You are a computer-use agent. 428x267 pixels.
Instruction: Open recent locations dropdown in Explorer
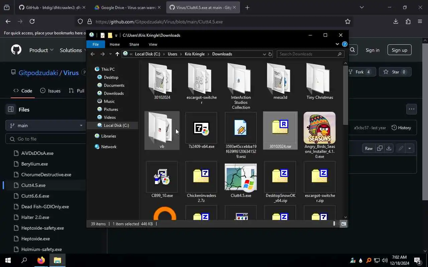click(110, 54)
